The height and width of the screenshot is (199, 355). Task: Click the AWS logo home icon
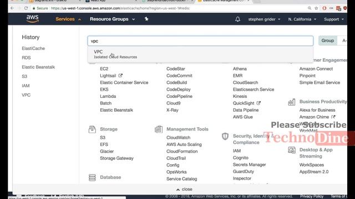[x=33, y=19]
